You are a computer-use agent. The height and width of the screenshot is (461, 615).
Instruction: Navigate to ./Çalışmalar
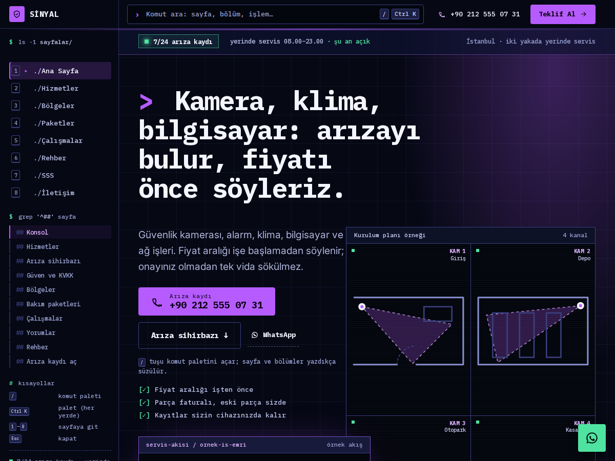pyautogui.click(x=60, y=140)
